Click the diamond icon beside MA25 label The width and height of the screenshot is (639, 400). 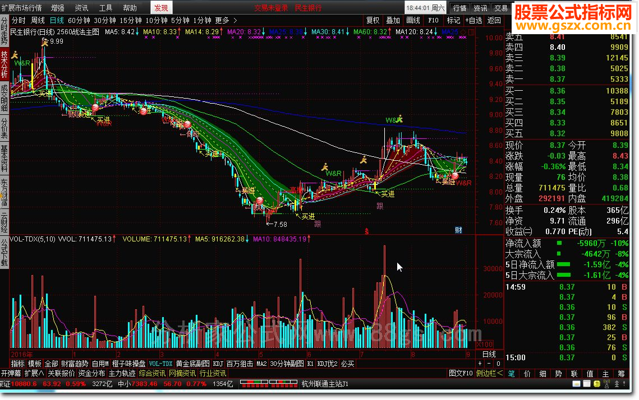point(463,32)
